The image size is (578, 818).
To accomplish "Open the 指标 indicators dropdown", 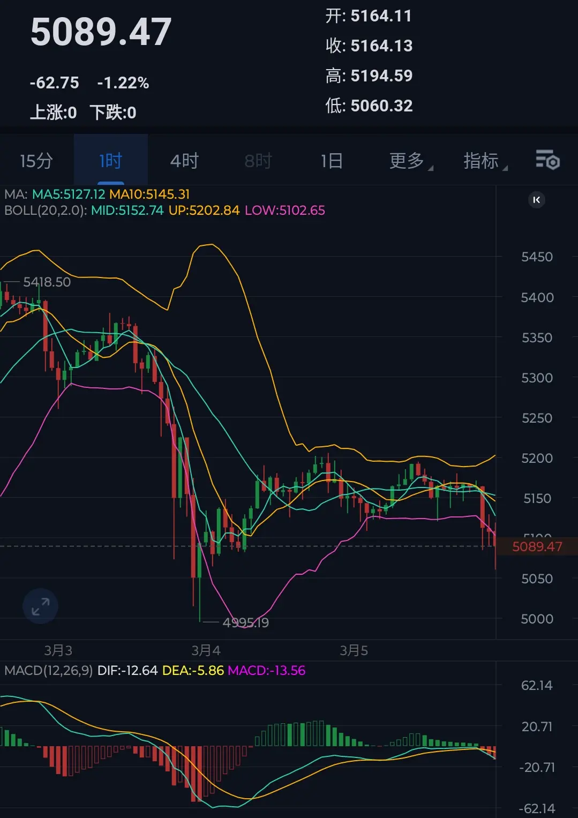I will (x=485, y=161).
